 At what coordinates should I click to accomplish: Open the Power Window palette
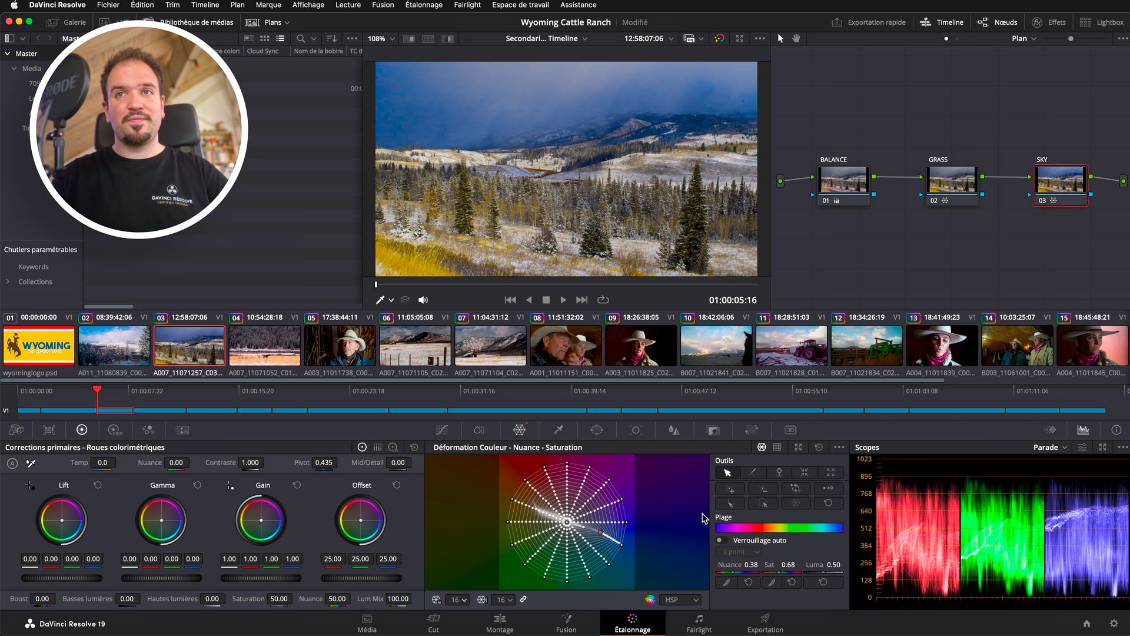597,430
